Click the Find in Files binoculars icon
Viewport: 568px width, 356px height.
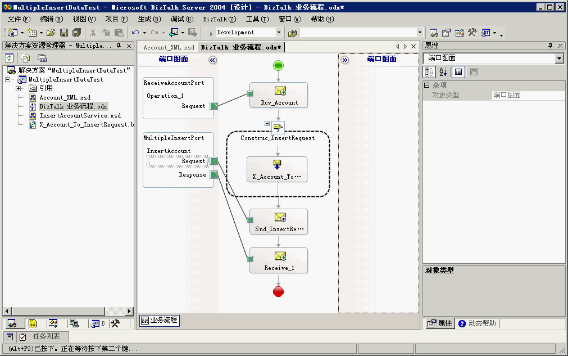[293, 33]
